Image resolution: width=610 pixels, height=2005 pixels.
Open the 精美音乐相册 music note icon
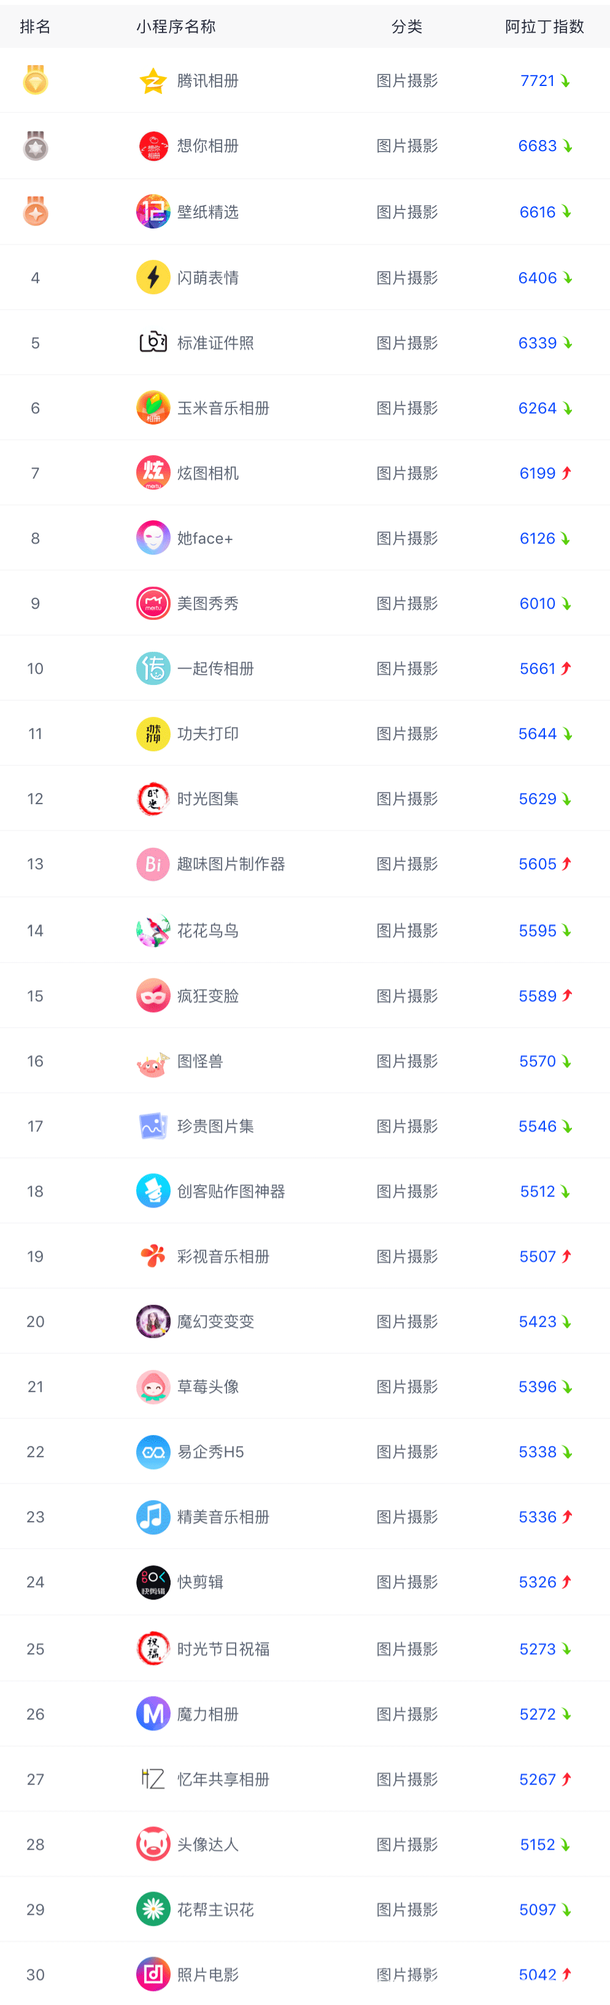[x=153, y=1517]
